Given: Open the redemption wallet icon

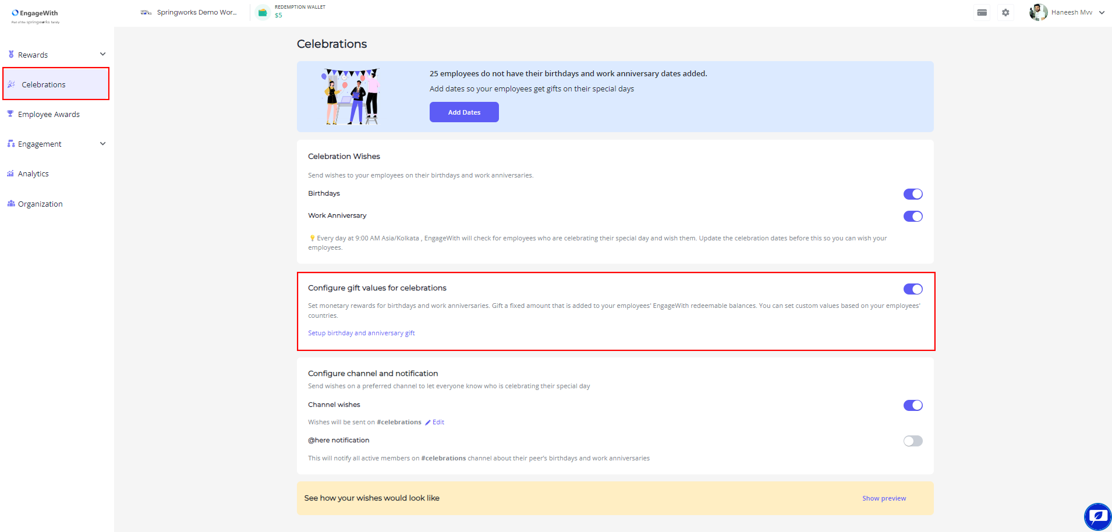Looking at the screenshot, I should tap(263, 12).
